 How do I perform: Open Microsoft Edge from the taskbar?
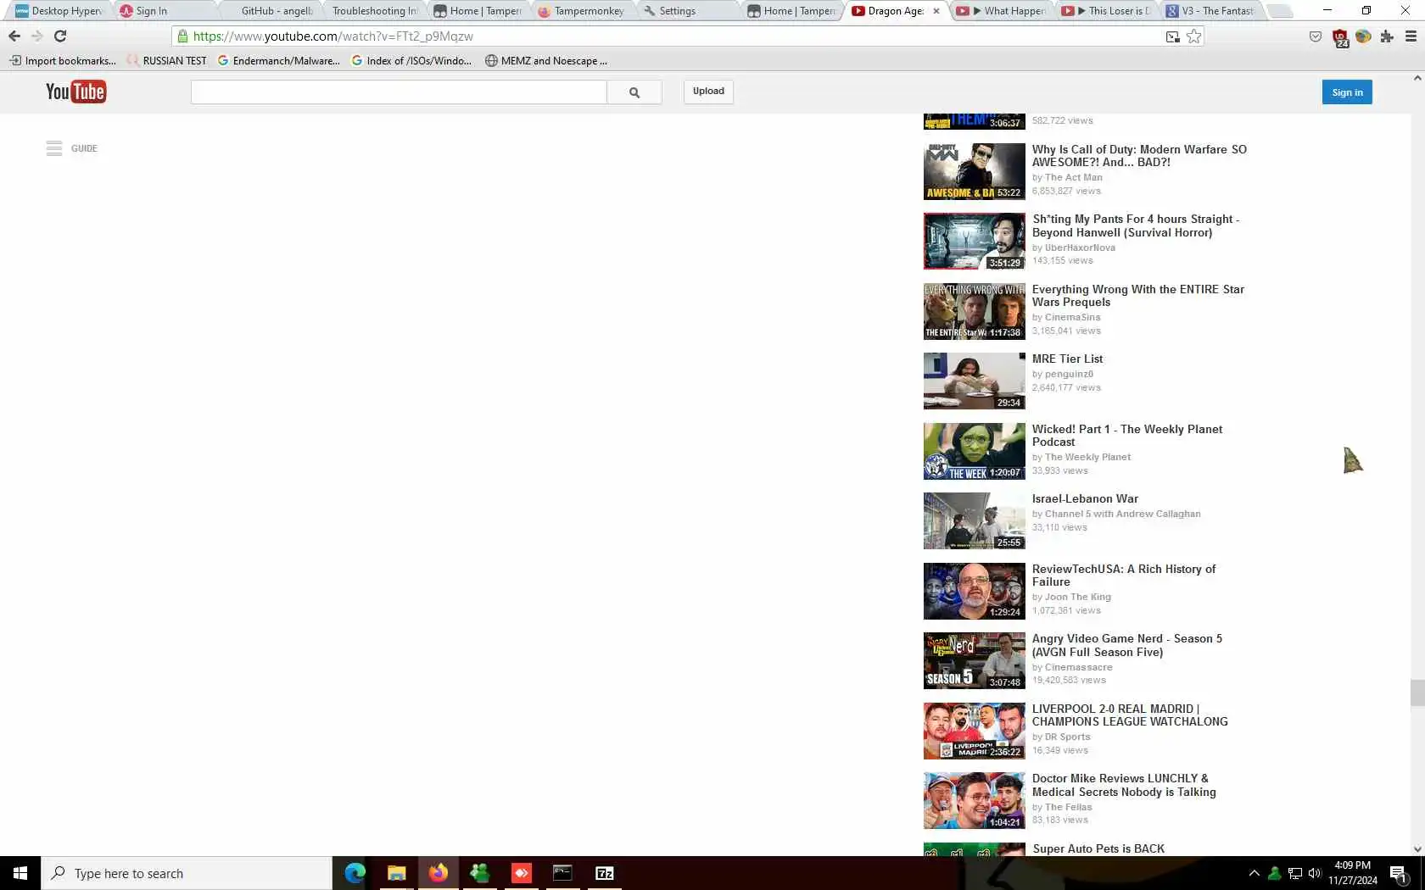[355, 873]
